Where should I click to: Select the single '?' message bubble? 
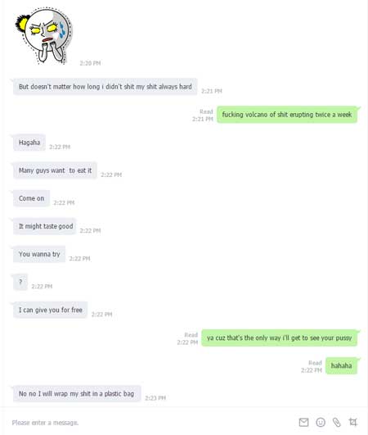[x=20, y=282]
